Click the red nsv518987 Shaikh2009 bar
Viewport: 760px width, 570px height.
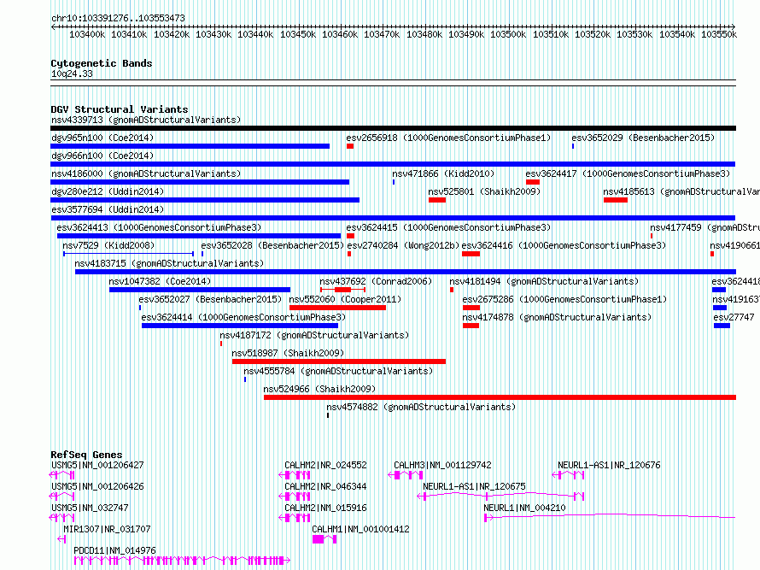point(339,361)
